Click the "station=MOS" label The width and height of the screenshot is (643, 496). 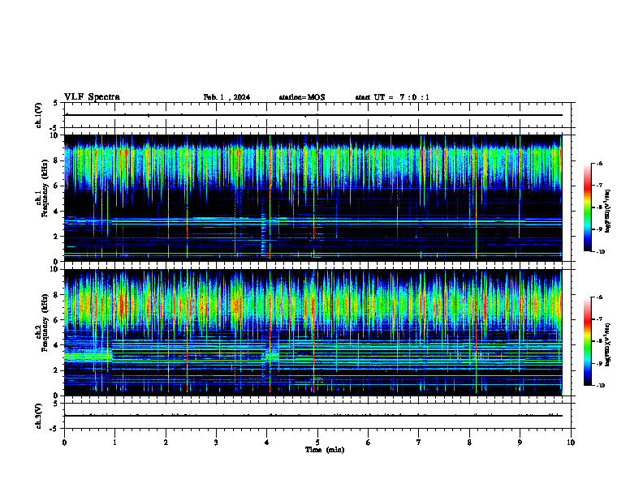tap(302, 97)
